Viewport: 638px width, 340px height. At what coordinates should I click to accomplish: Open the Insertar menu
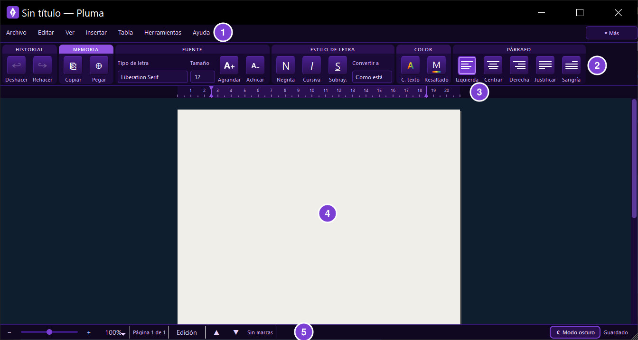pos(96,33)
